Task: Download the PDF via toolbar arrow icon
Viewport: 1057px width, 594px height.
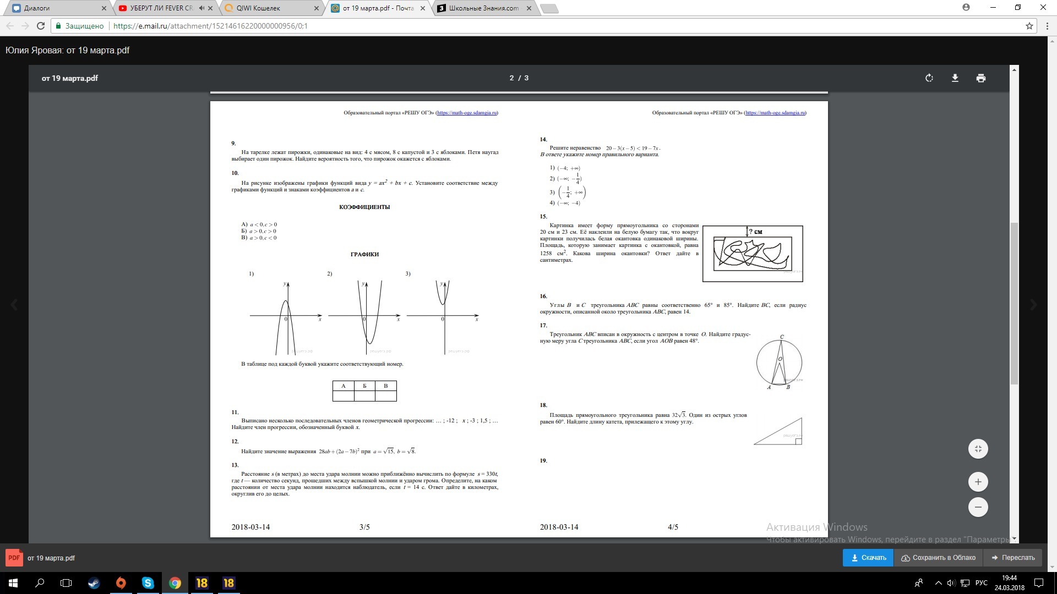Action: click(955, 78)
